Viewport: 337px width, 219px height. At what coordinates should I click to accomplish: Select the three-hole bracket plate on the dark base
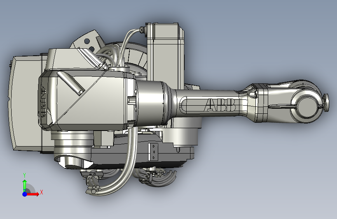coord(153,152)
